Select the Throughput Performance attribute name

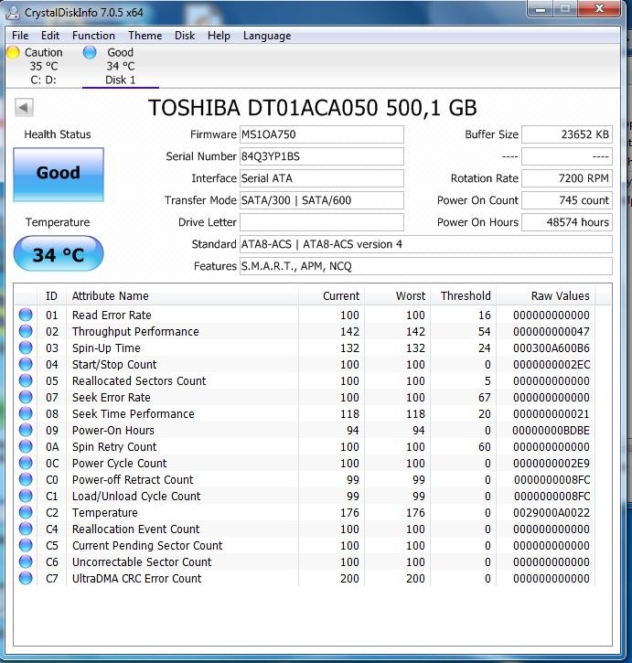(135, 331)
